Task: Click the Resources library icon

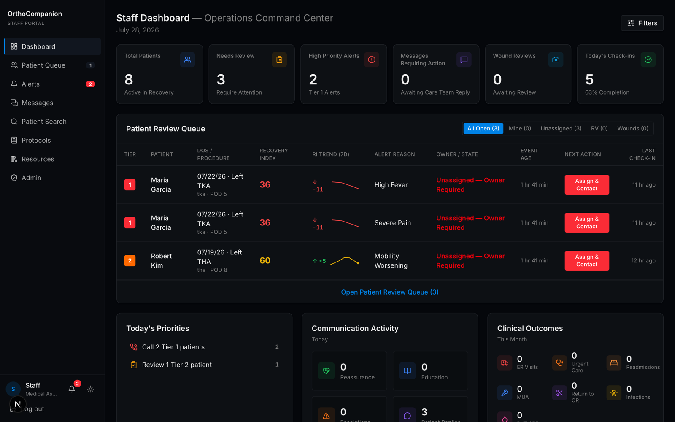Action: 14,159
